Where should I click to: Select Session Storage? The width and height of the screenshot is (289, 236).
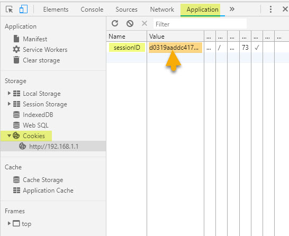[x=45, y=104]
